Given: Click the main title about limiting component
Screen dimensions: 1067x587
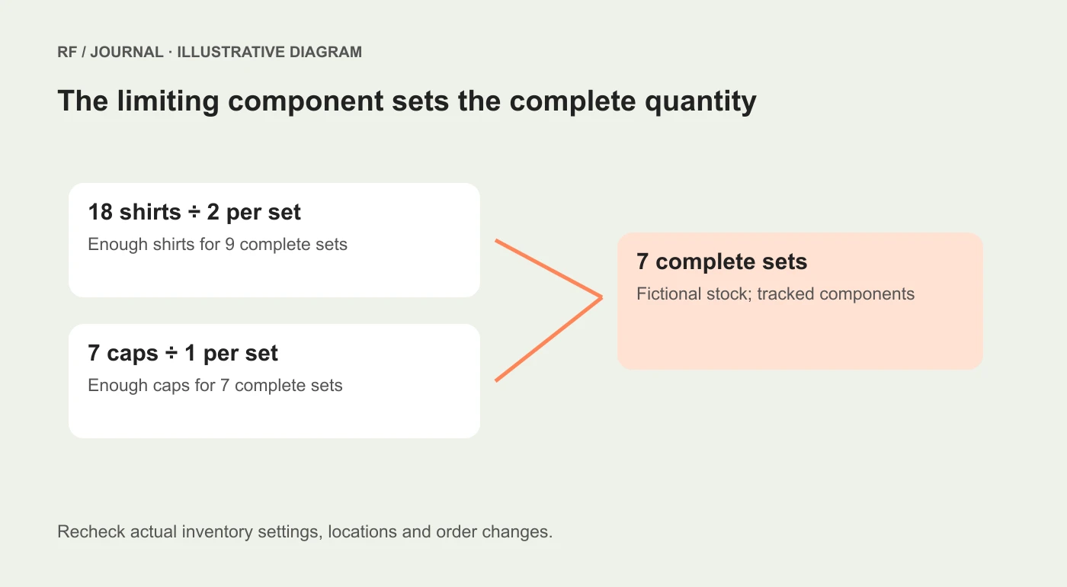Looking at the screenshot, I should coord(407,101).
